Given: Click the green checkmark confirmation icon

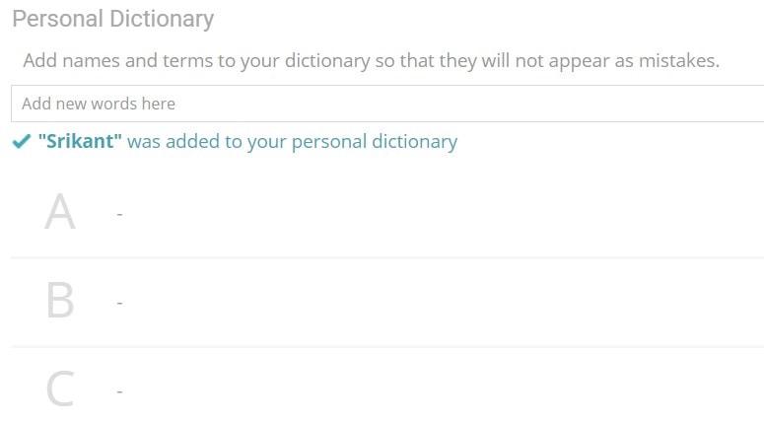Looking at the screenshot, I should 21,142.
